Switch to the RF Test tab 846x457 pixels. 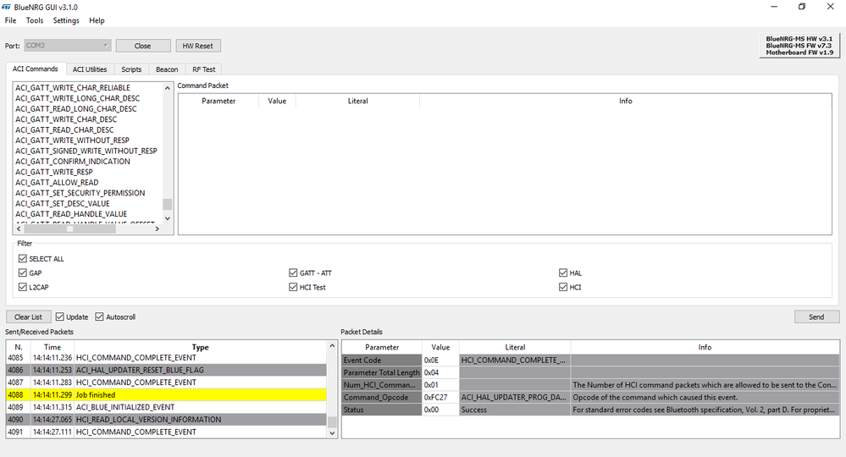click(x=203, y=69)
